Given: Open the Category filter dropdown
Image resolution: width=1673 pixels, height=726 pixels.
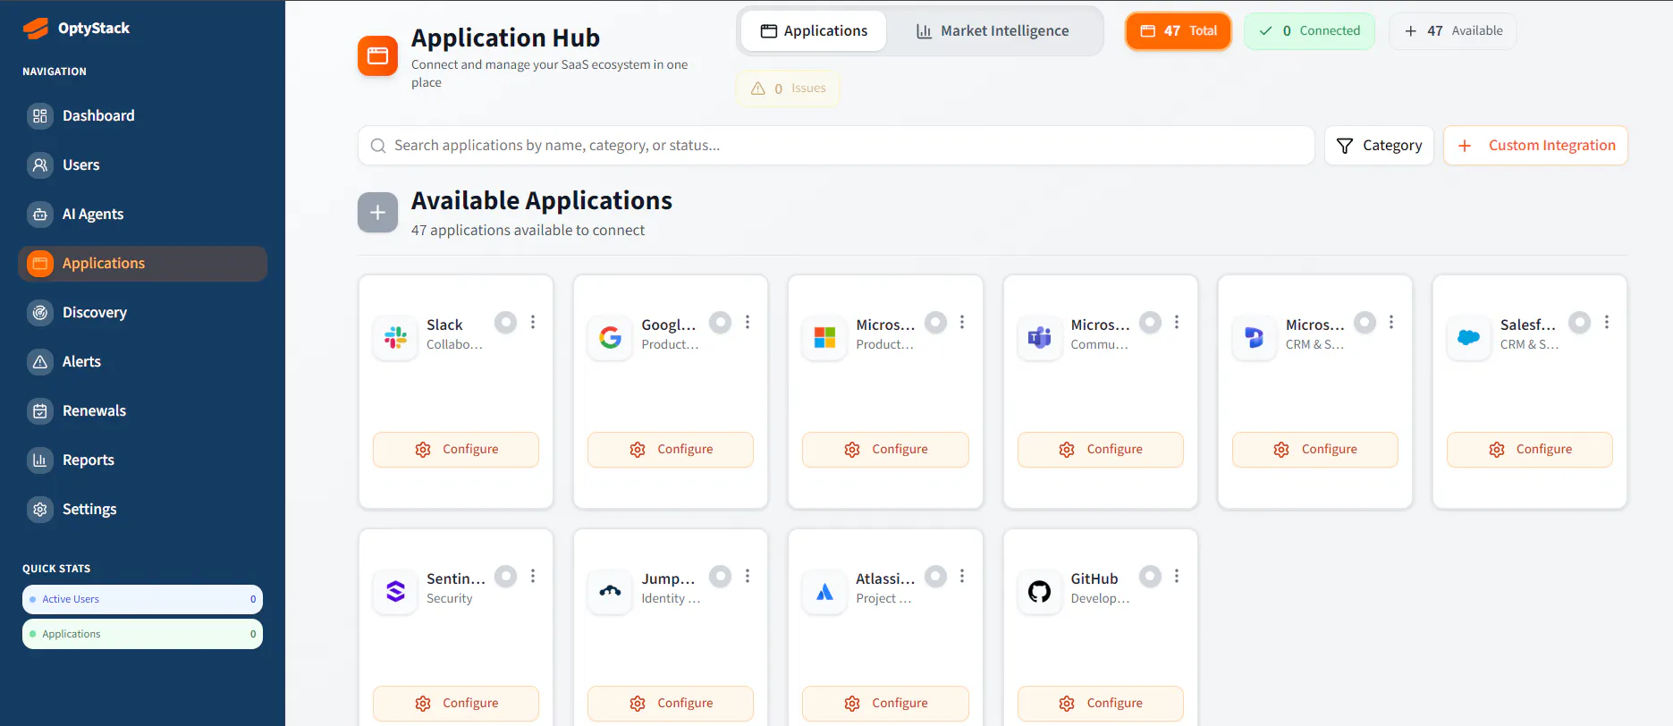Looking at the screenshot, I should pyautogui.click(x=1379, y=145).
